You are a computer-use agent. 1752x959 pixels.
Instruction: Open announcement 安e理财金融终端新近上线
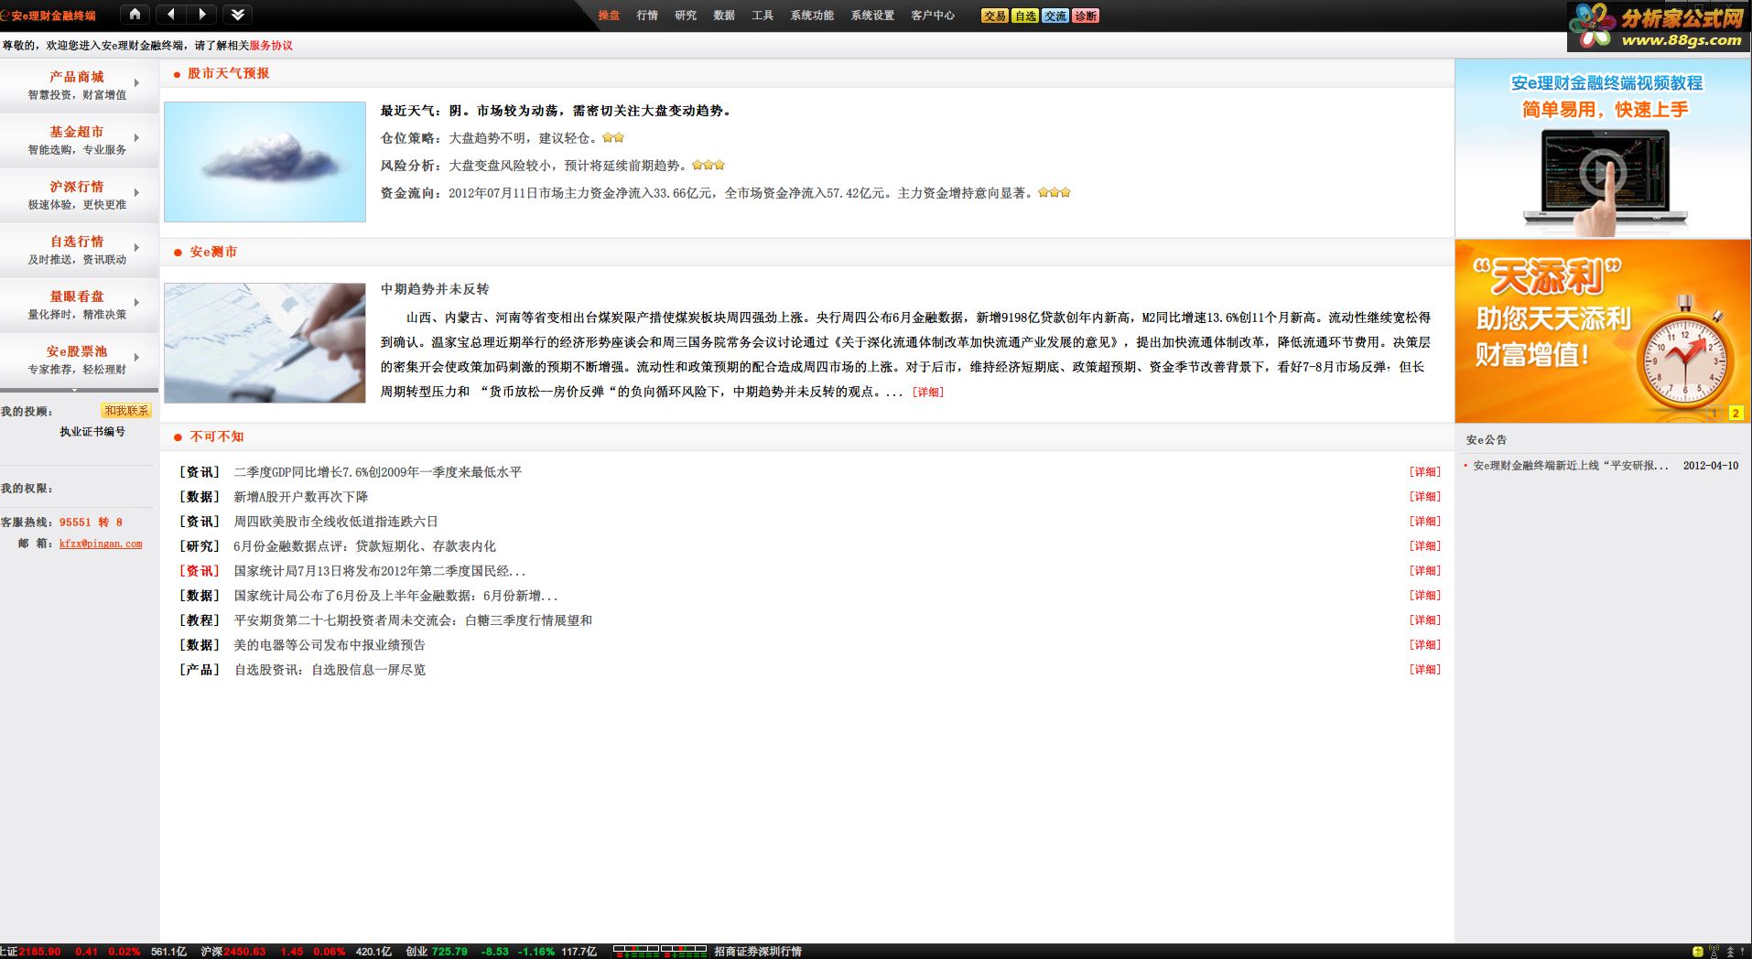click(1571, 466)
